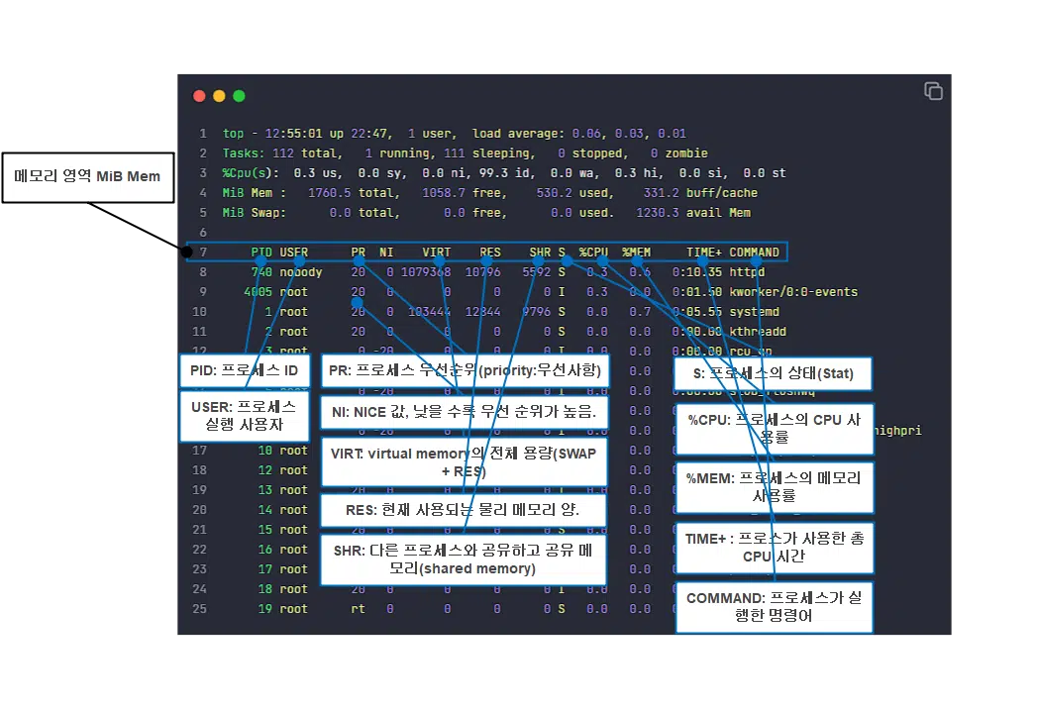1037x711 pixels.
Task: Click the "111 sleeping" value
Action: (x=488, y=153)
